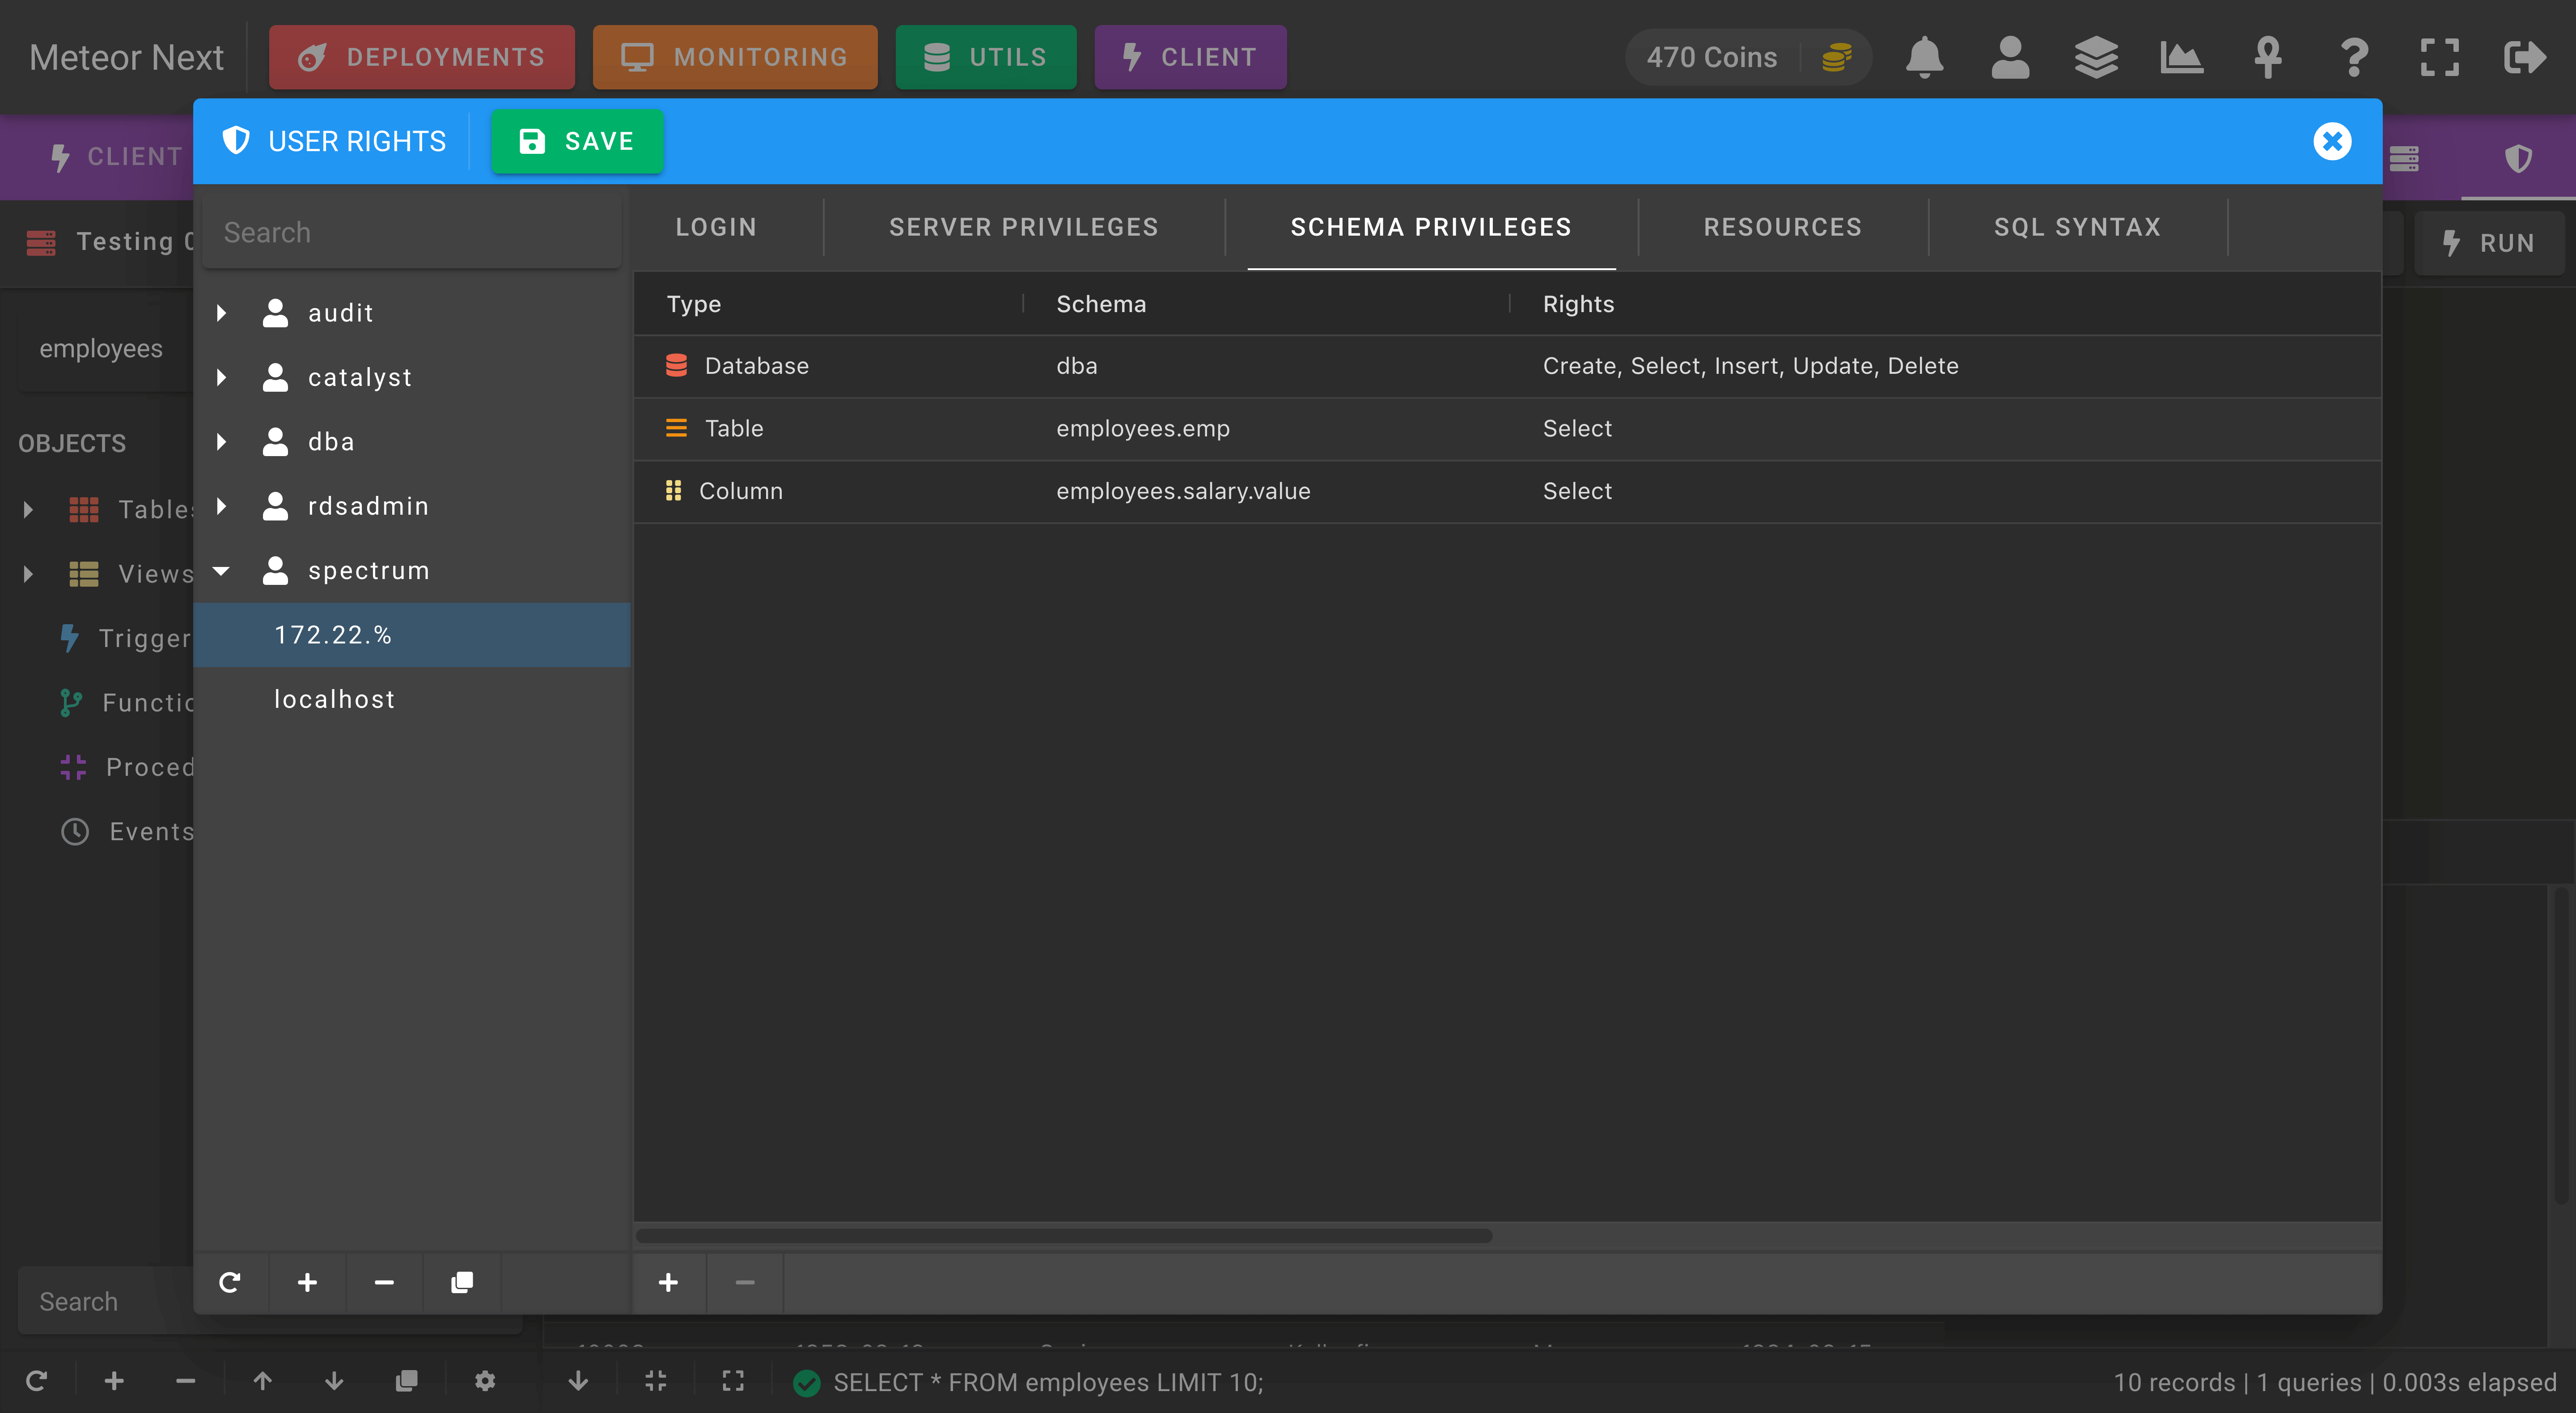Click bottom toolbar minus icon
This screenshot has height=1413, width=2576.
[x=185, y=1381]
